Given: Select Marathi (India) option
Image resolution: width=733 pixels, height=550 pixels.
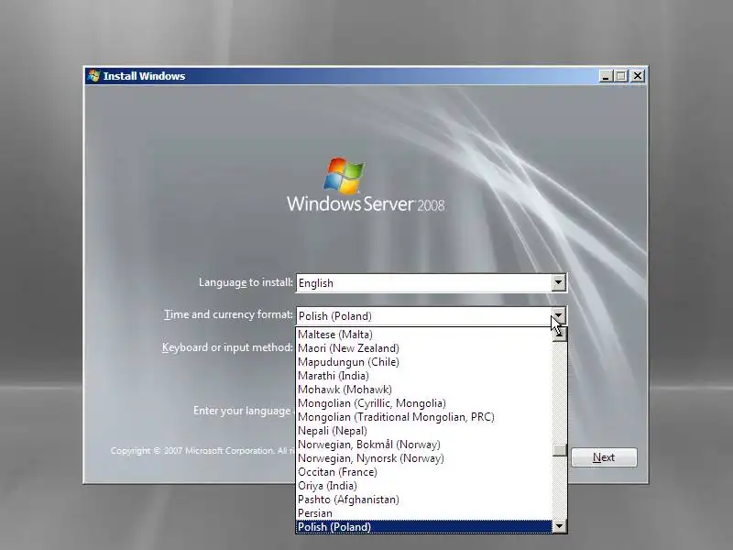Looking at the screenshot, I should pyautogui.click(x=424, y=376).
